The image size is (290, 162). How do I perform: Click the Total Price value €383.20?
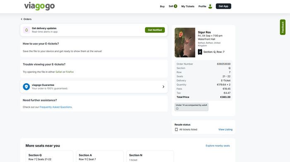[225, 97]
